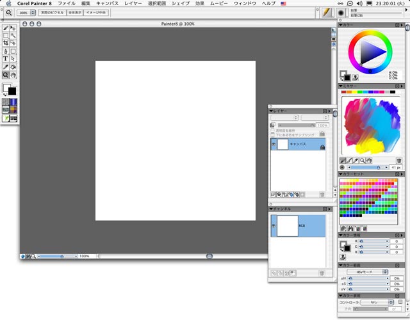Click the 全体表示 button

point(75,12)
